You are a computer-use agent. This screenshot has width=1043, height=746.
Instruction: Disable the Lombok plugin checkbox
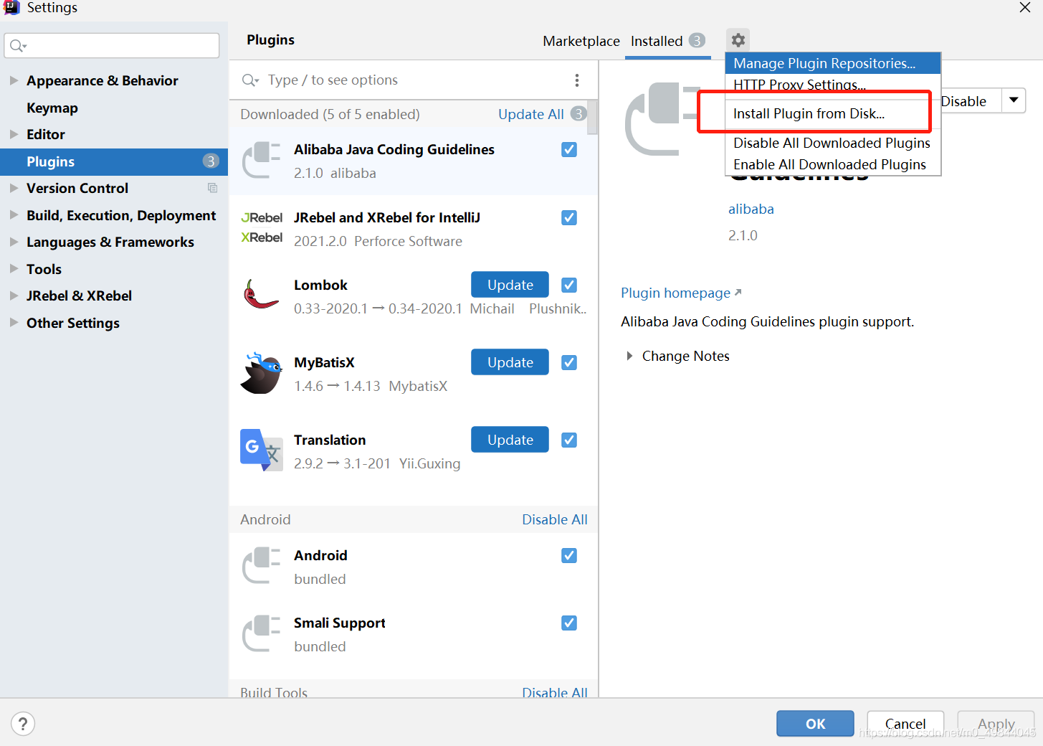569,285
